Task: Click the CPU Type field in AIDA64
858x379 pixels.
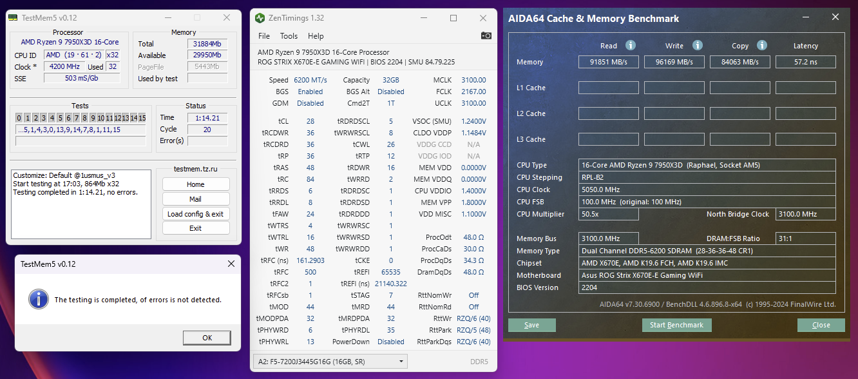Action: tap(707, 165)
